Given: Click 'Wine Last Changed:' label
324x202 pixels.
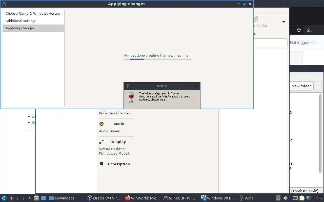Looking at the screenshot, I should pyautogui.click(x=115, y=113).
